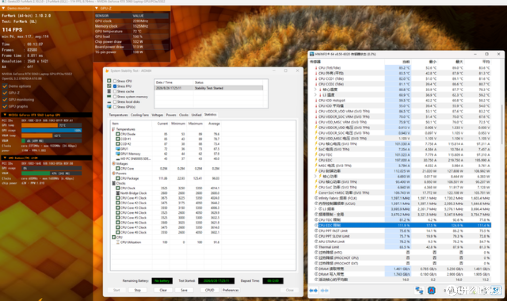Open AIDA64 Preferences button
Screen dimensions: 507x301
point(230,290)
